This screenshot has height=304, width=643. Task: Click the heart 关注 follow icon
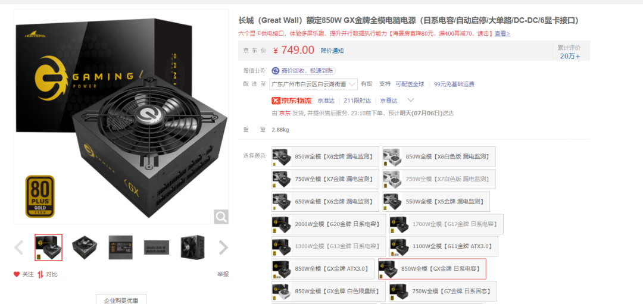(x=17, y=274)
